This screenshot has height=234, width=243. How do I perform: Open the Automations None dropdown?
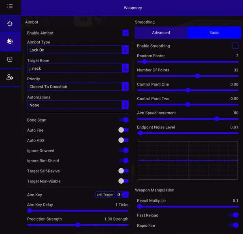[x=78, y=105]
